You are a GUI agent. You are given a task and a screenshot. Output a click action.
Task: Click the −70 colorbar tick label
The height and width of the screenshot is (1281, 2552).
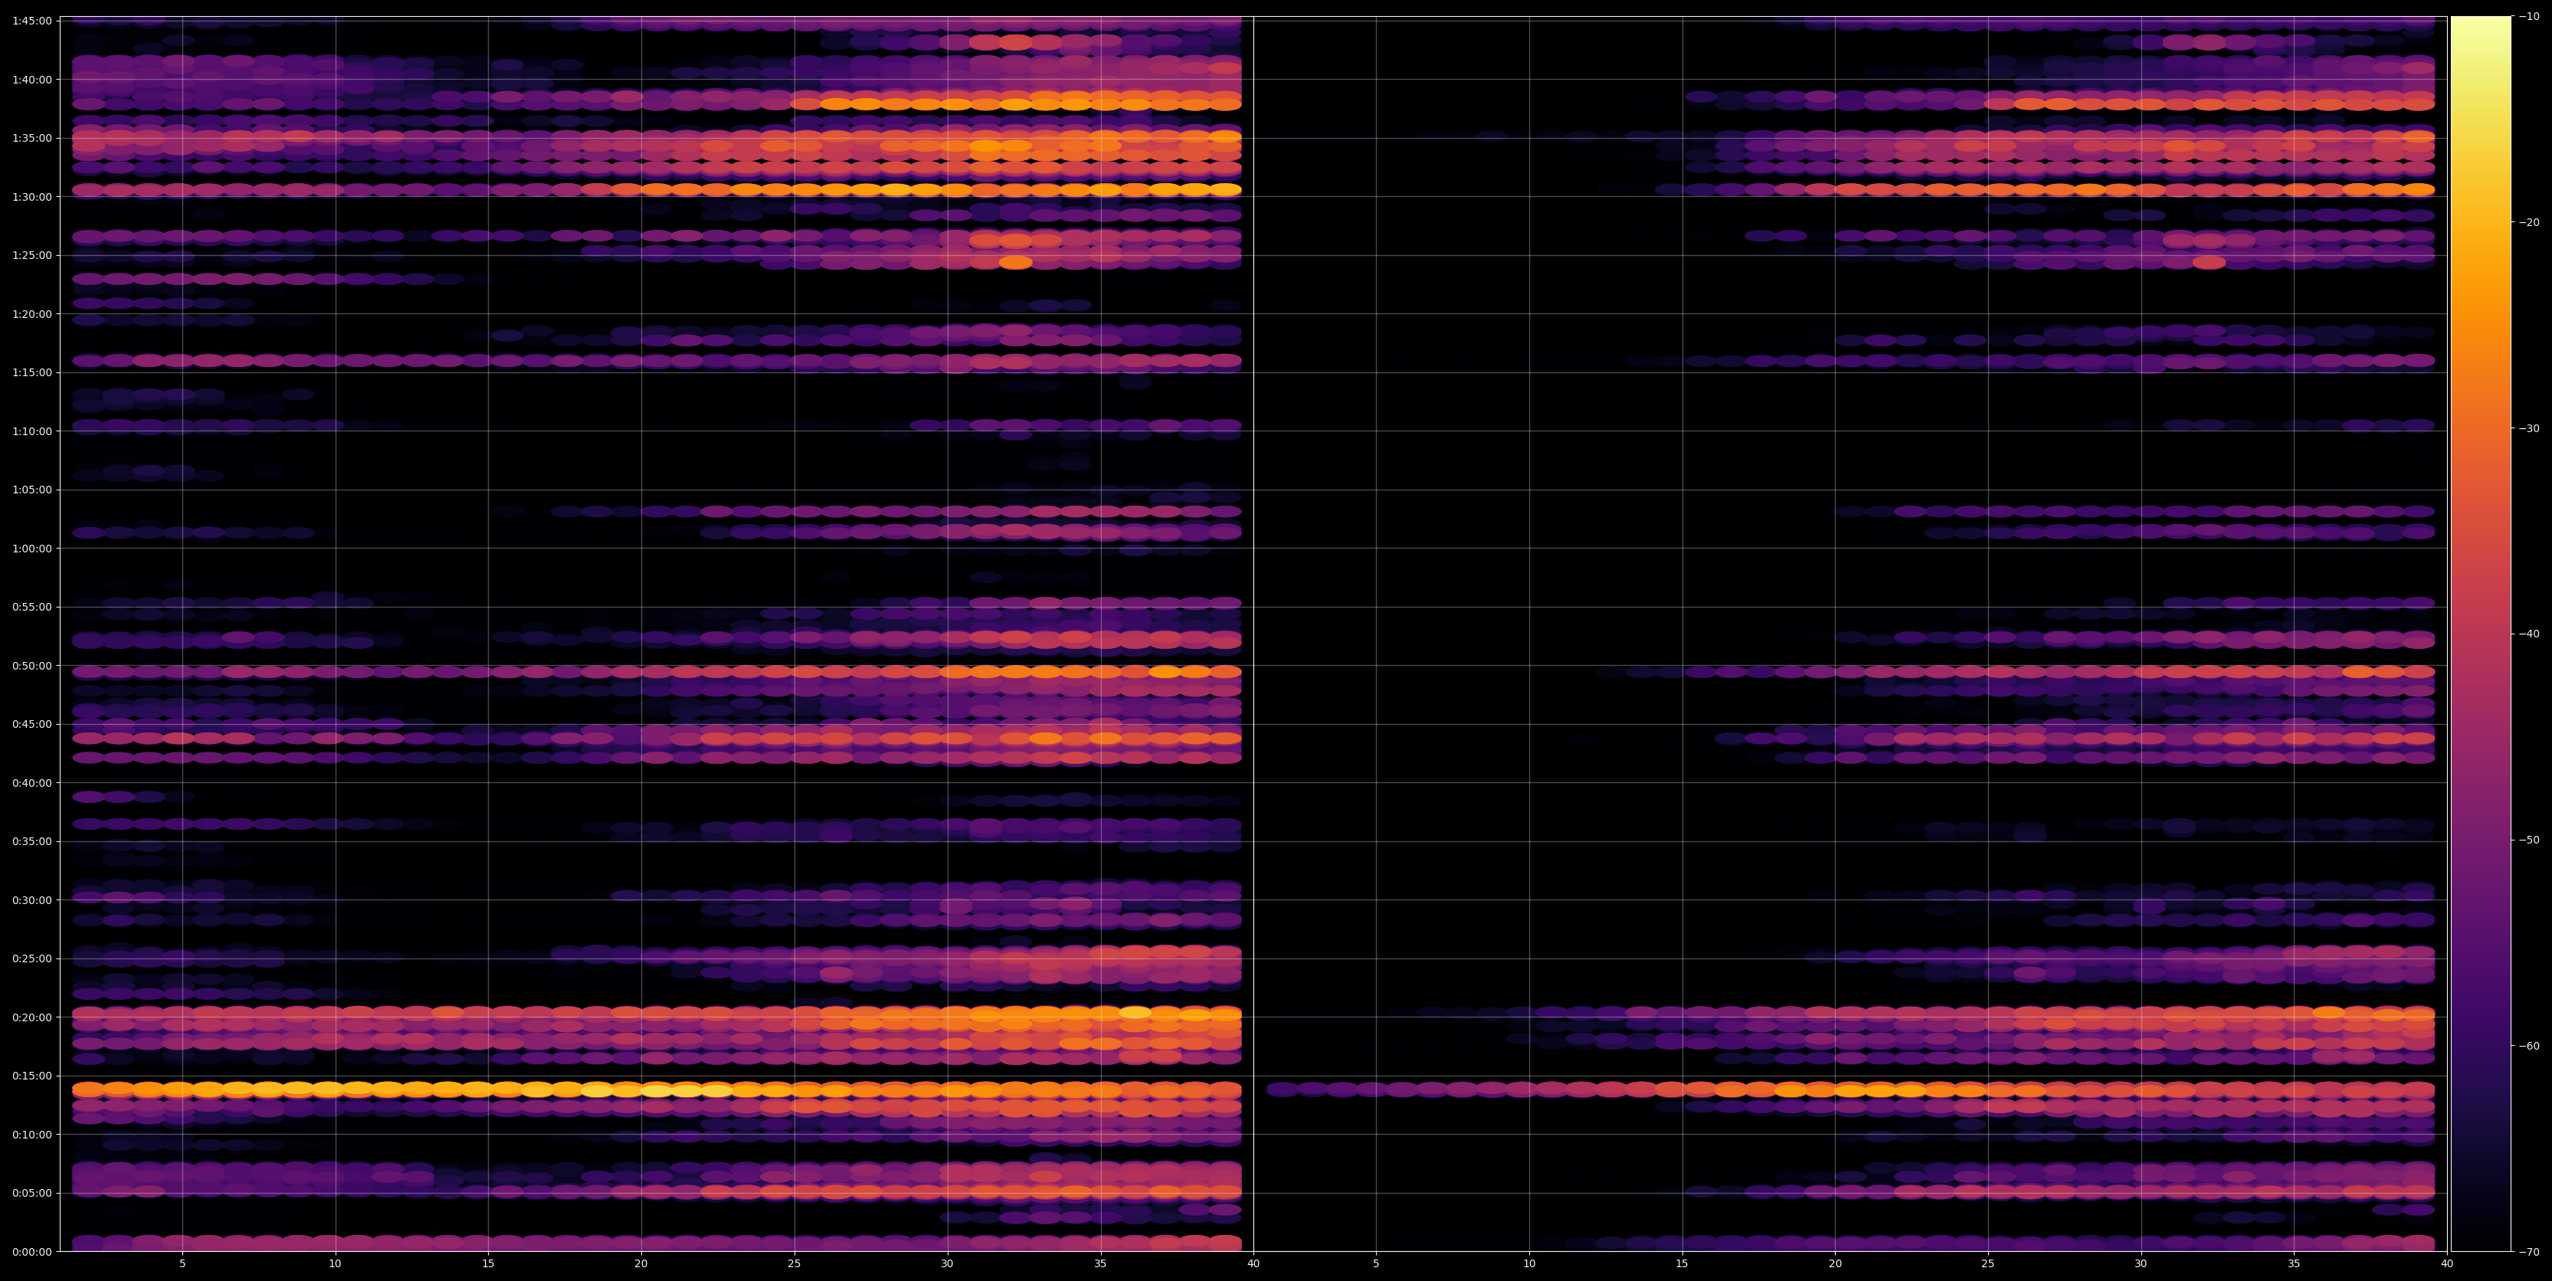pos(2529,1252)
